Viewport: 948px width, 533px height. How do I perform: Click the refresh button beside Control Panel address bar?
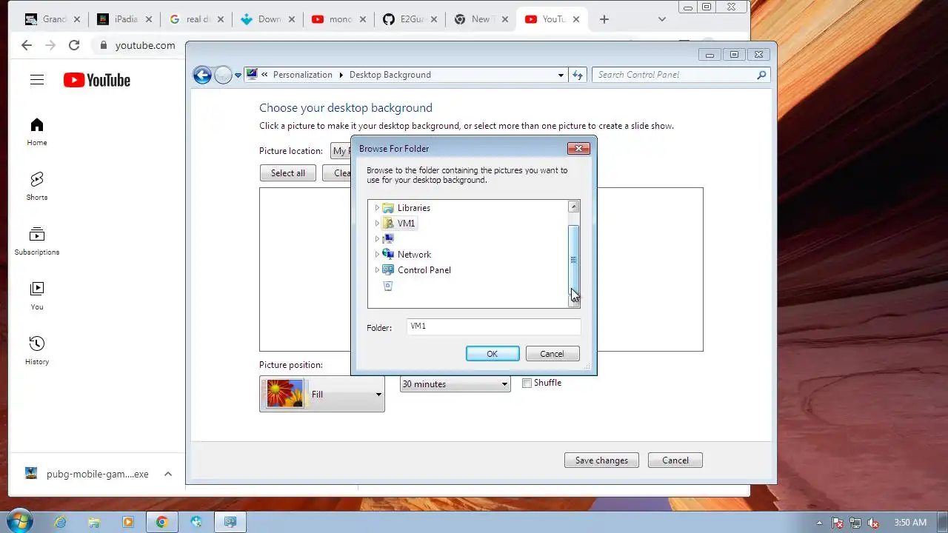pos(578,75)
